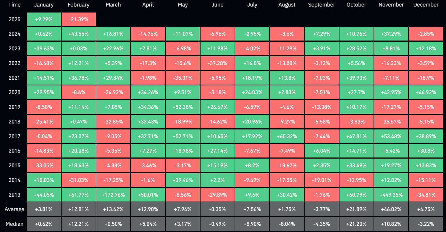446x232 pixels.
Task: Click the Median row label
Action: point(14,224)
